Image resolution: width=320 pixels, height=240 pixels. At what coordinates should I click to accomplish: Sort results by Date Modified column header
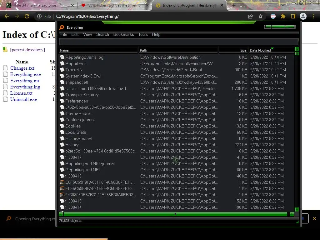pos(271,50)
